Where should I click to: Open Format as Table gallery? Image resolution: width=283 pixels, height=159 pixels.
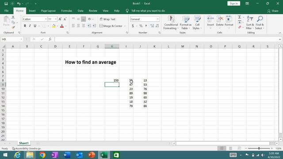(x=186, y=23)
